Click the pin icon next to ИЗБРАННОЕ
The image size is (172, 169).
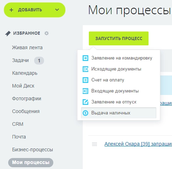tap(8, 34)
